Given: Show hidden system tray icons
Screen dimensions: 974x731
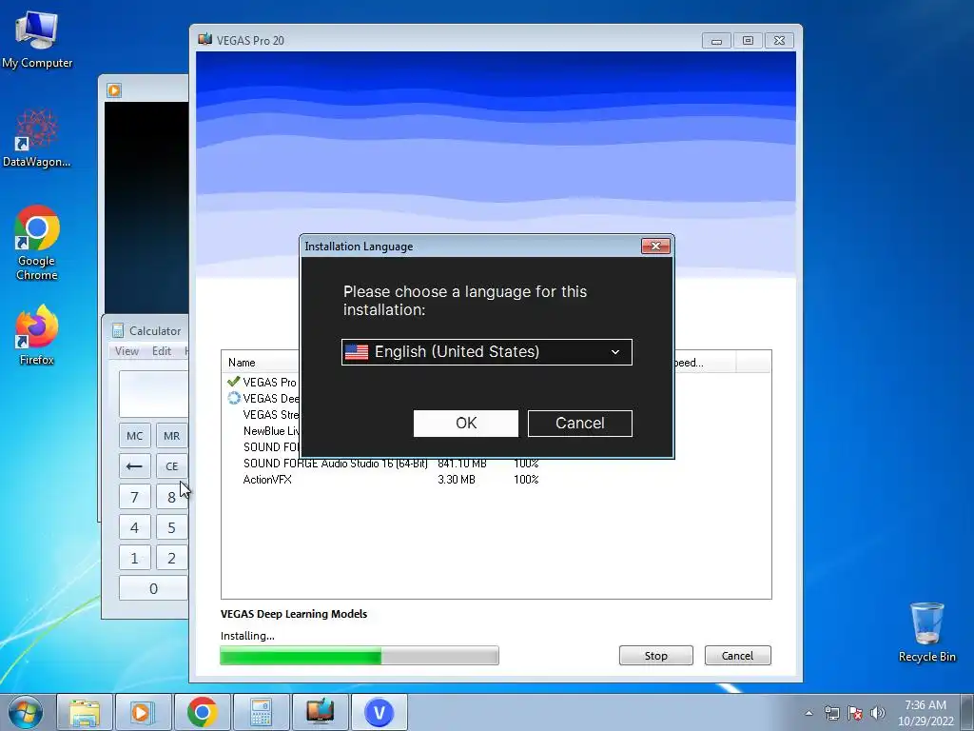Looking at the screenshot, I should (808, 713).
